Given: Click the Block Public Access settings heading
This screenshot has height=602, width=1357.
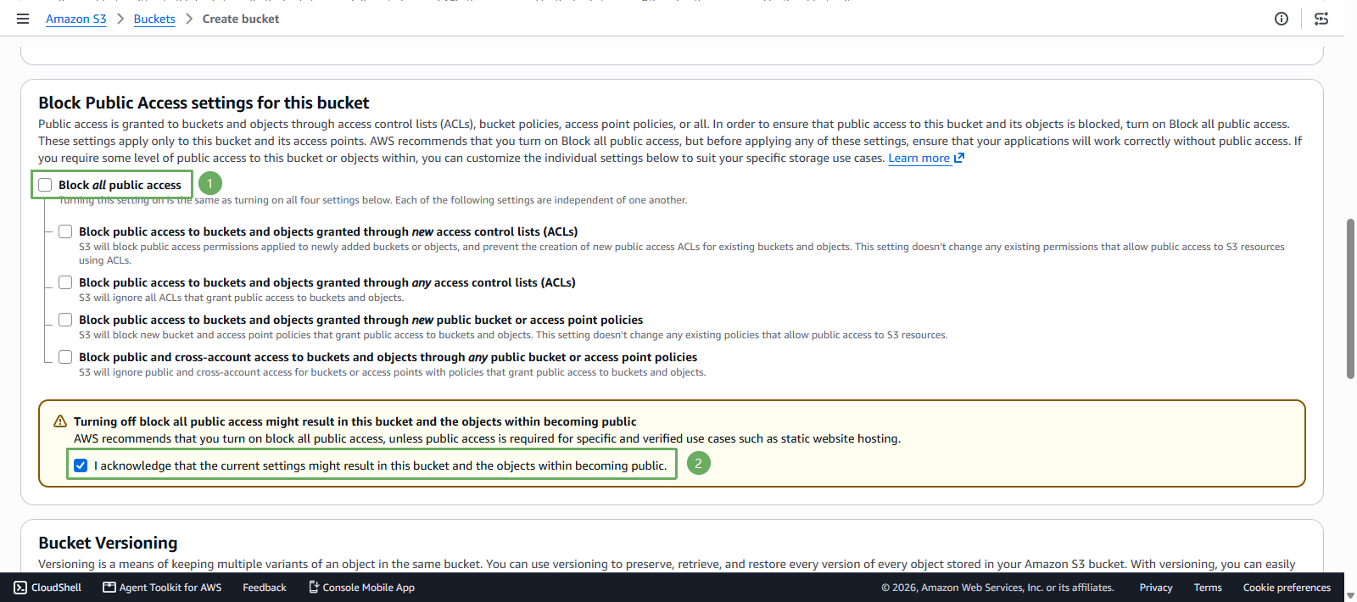Looking at the screenshot, I should tap(204, 103).
